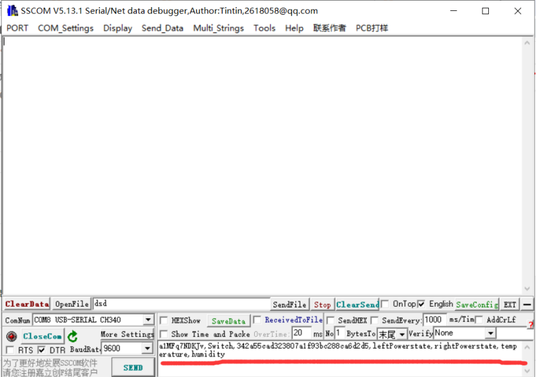
Task: Enable the AddCrLf checkbox
Action: 479,320
